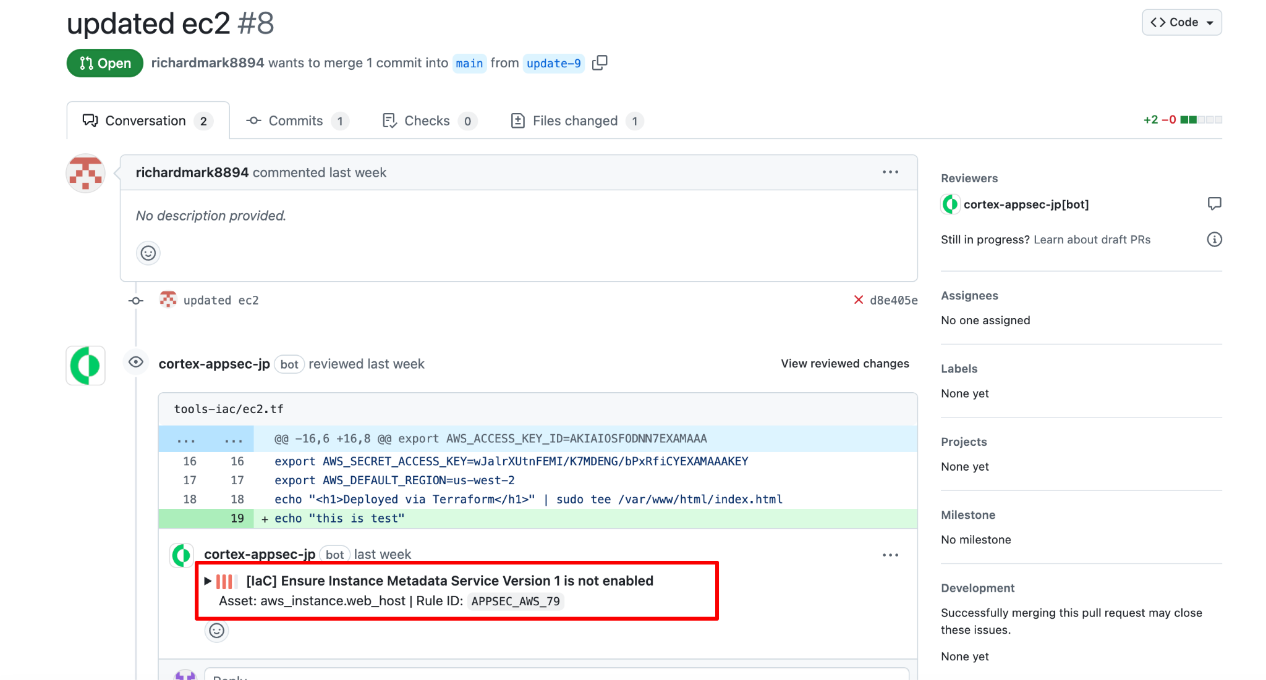
Task: Open file path tools-iac/ec2.tf
Action: pyautogui.click(x=229, y=409)
